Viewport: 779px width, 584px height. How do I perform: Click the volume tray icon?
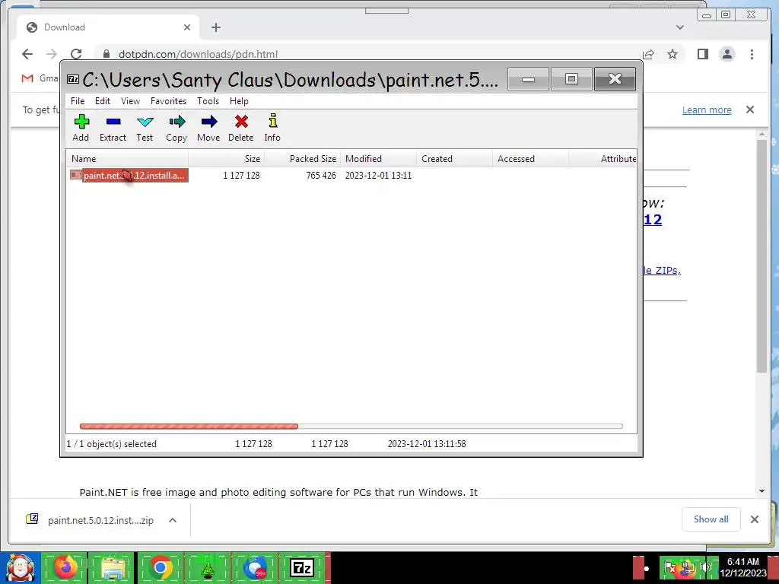click(x=705, y=567)
